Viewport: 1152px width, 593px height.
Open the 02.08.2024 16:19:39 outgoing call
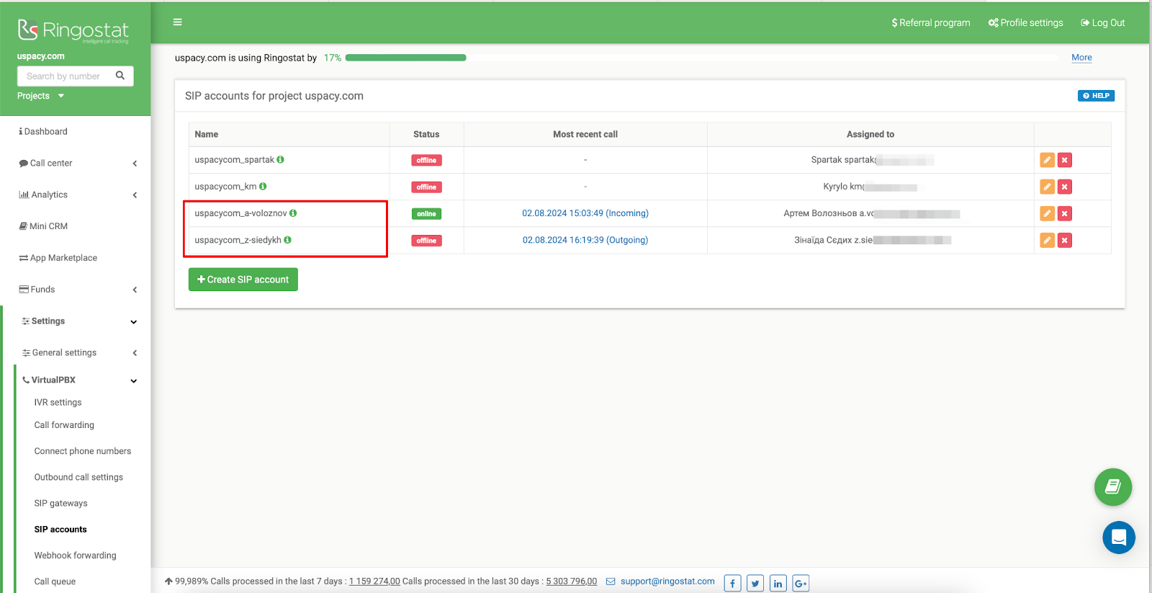click(585, 240)
